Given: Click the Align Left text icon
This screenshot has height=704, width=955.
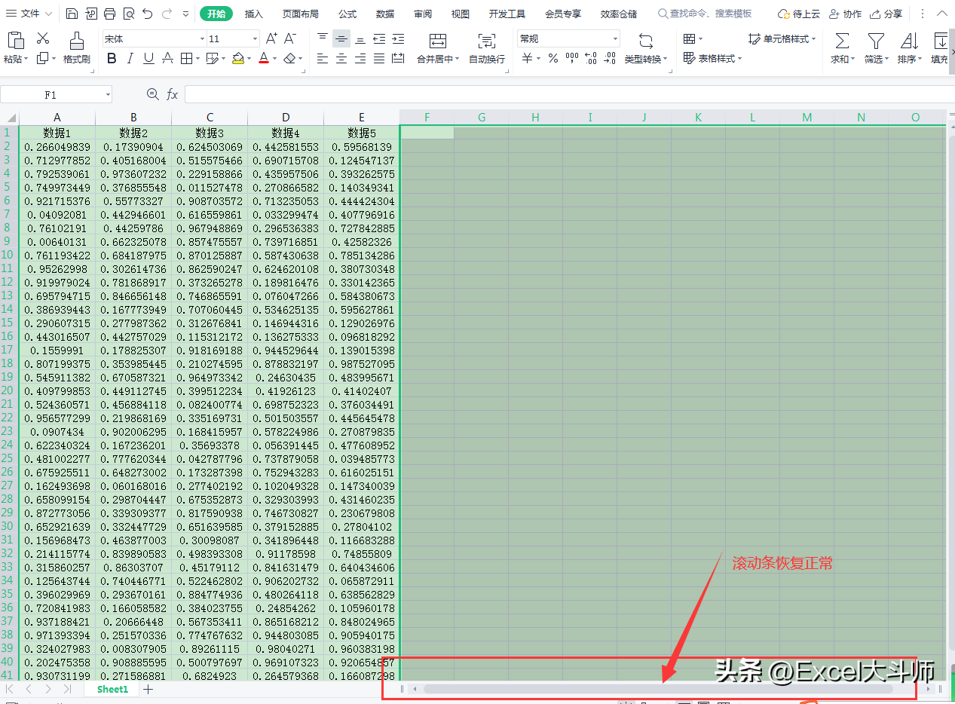Looking at the screenshot, I should pos(323,58).
